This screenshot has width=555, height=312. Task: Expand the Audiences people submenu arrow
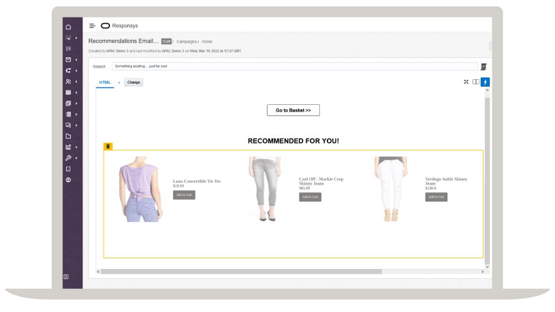(x=76, y=82)
